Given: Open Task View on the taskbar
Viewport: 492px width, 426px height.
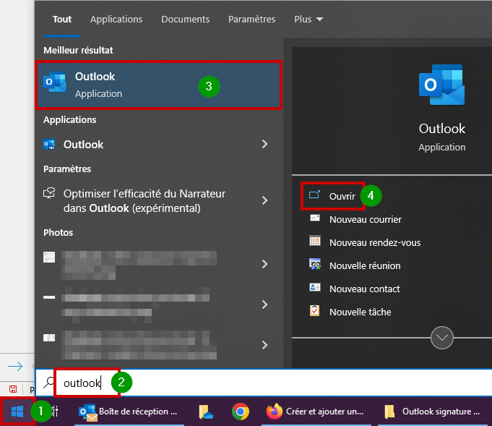Looking at the screenshot, I should tap(55, 412).
